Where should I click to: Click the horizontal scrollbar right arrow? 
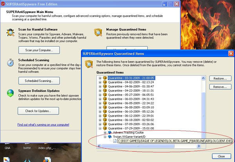[199, 146]
